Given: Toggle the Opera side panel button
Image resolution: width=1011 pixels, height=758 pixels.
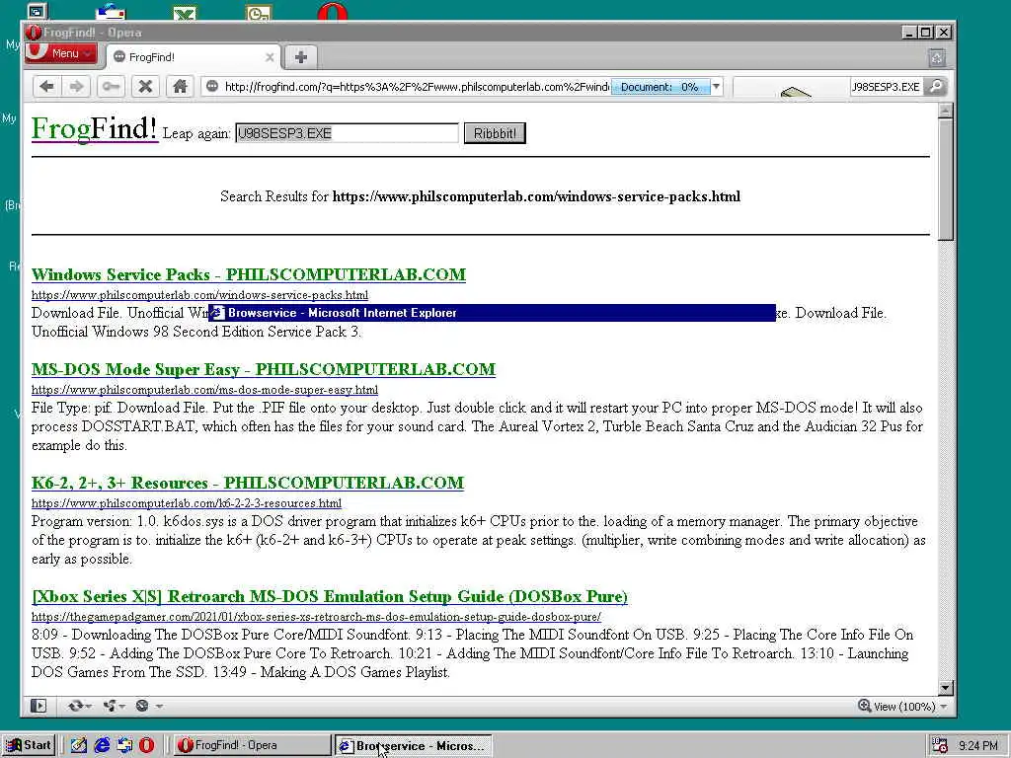Looking at the screenshot, I should pyautogui.click(x=39, y=706).
